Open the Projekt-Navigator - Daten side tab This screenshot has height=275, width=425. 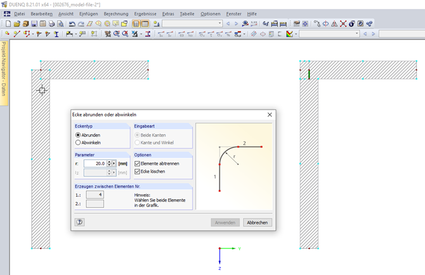4,73
